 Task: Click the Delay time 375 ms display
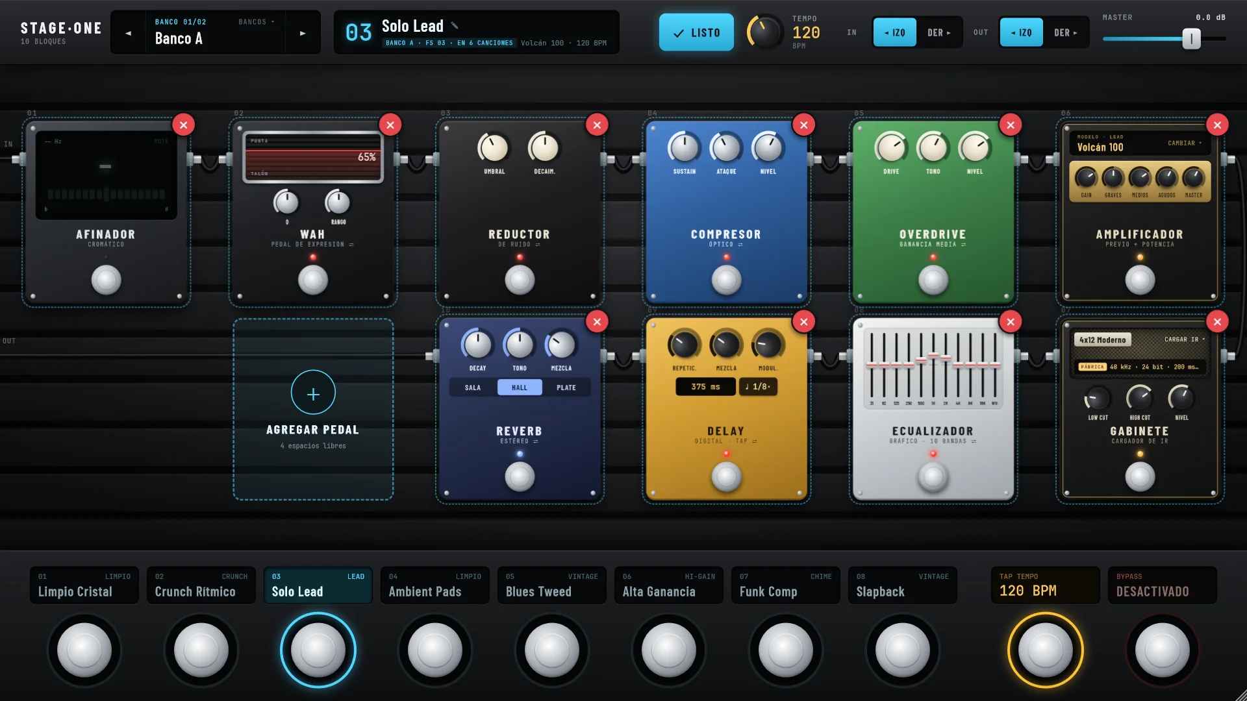coord(705,387)
